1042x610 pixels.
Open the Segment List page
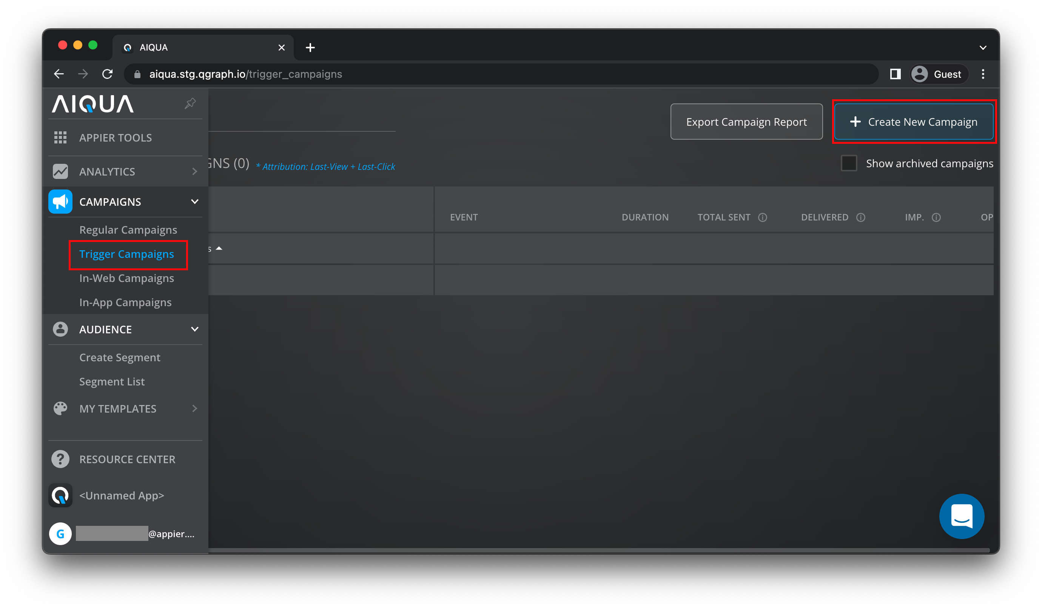click(112, 381)
